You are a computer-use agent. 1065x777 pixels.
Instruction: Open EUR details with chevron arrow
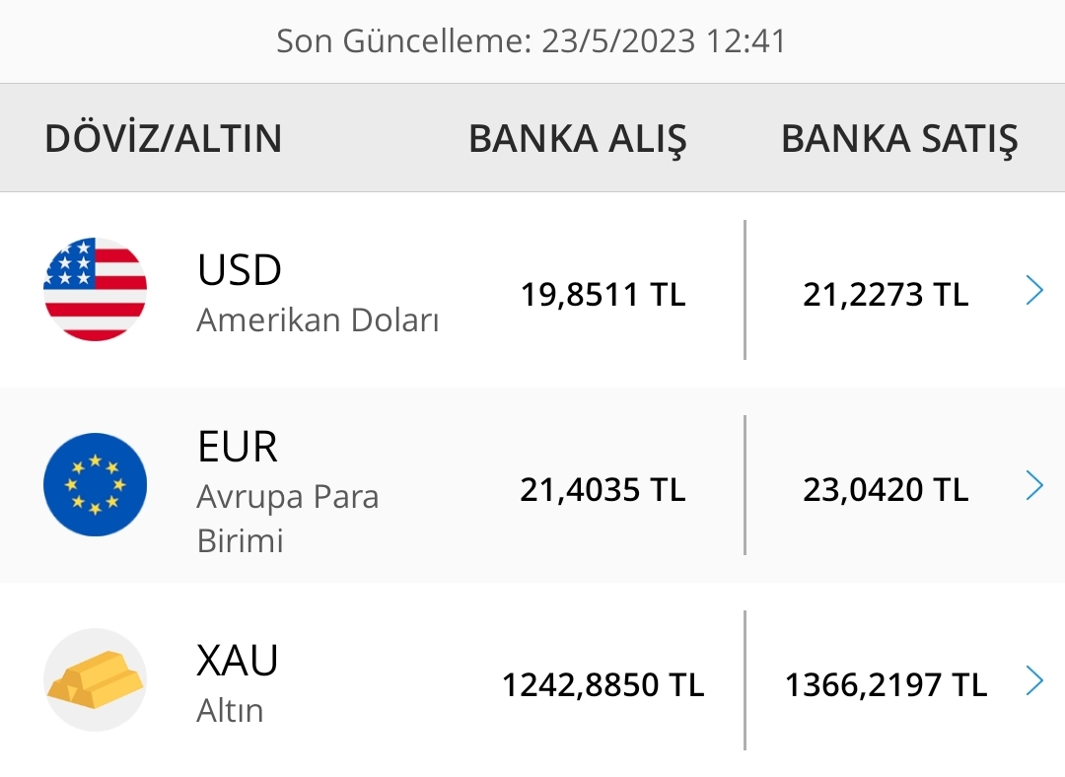pos(1034,485)
